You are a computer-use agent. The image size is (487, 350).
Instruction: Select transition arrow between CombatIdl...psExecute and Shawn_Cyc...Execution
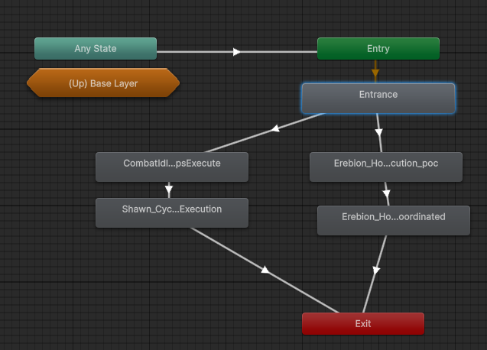(169, 190)
